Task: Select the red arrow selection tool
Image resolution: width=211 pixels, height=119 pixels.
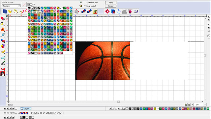Action: (3, 18)
